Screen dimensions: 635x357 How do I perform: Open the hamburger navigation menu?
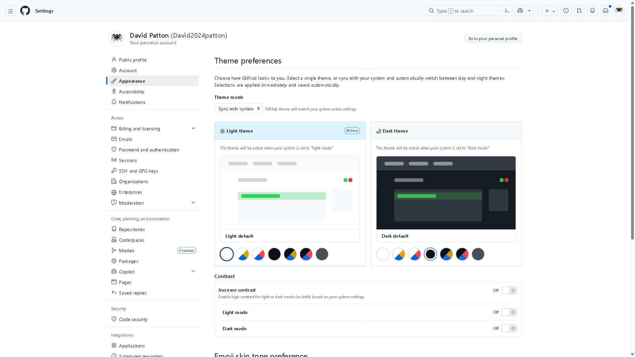tap(11, 11)
